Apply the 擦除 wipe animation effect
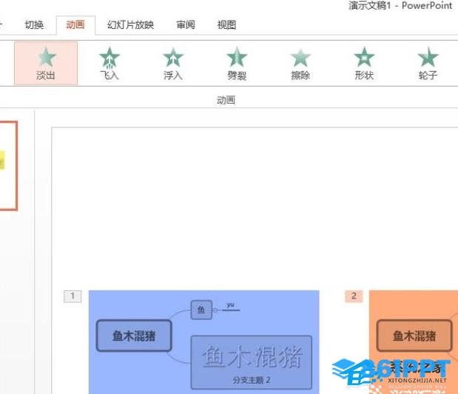Image resolution: width=458 pixels, height=394 pixels. [x=300, y=63]
